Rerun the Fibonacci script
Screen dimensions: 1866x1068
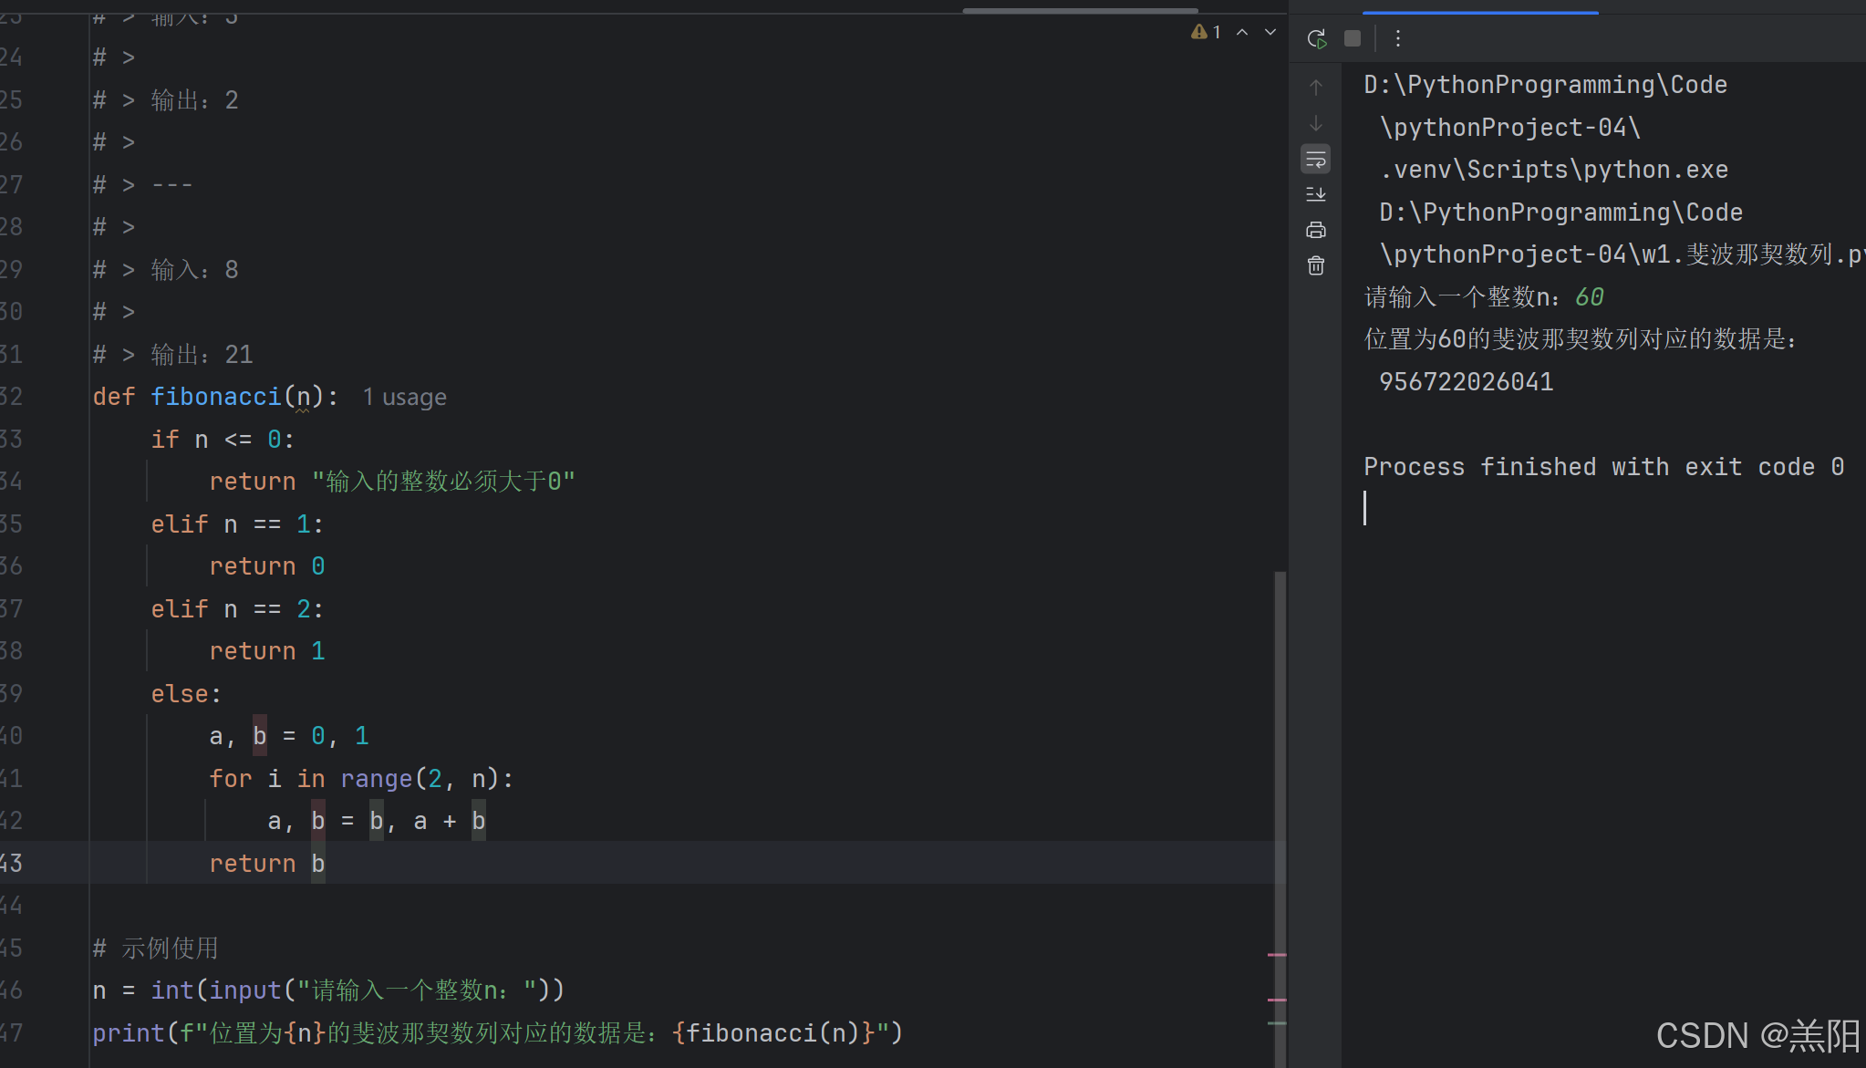tap(1317, 38)
